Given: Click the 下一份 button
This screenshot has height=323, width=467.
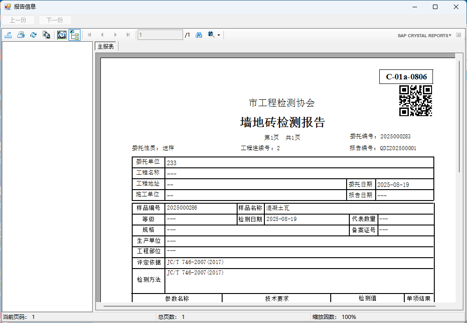Looking at the screenshot, I should pyautogui.click(x=55, y=20).
